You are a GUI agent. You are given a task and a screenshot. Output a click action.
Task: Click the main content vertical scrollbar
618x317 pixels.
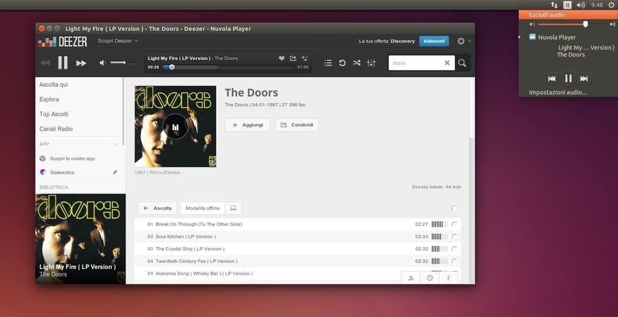click(472, 108)
